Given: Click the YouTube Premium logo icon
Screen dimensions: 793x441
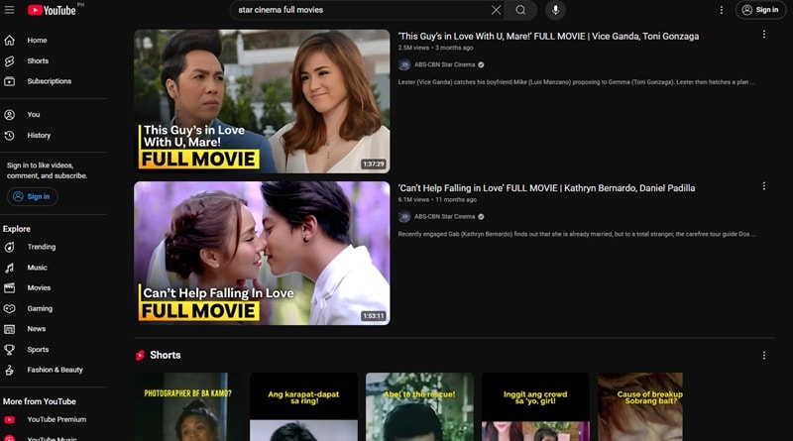Looking at the screenshot, I should tap(9, 420).
